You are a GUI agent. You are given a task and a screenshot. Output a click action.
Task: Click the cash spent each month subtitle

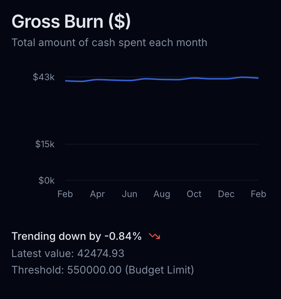pos(109,42)
